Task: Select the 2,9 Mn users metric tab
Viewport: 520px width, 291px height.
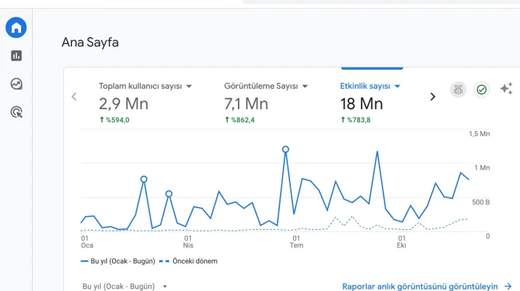Action: [124, 103]
